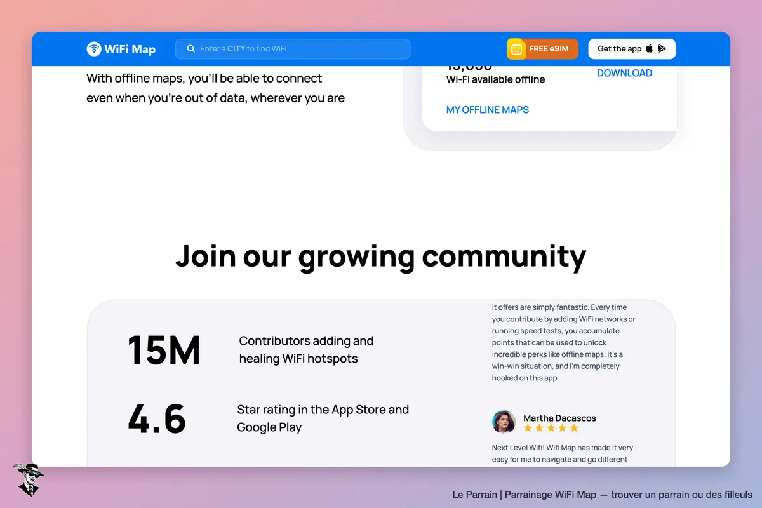Click the five-star rating under Martha Dacascos
The image size is (762, 508).
click(551, 428)
